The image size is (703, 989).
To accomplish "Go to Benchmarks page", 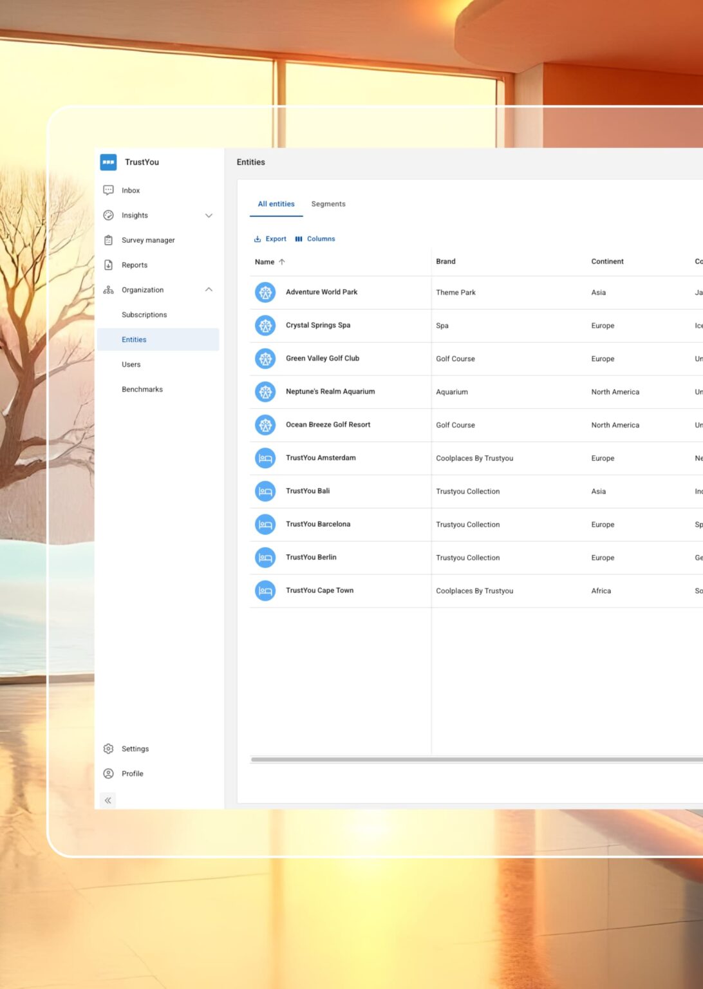I will coord(142,390).
